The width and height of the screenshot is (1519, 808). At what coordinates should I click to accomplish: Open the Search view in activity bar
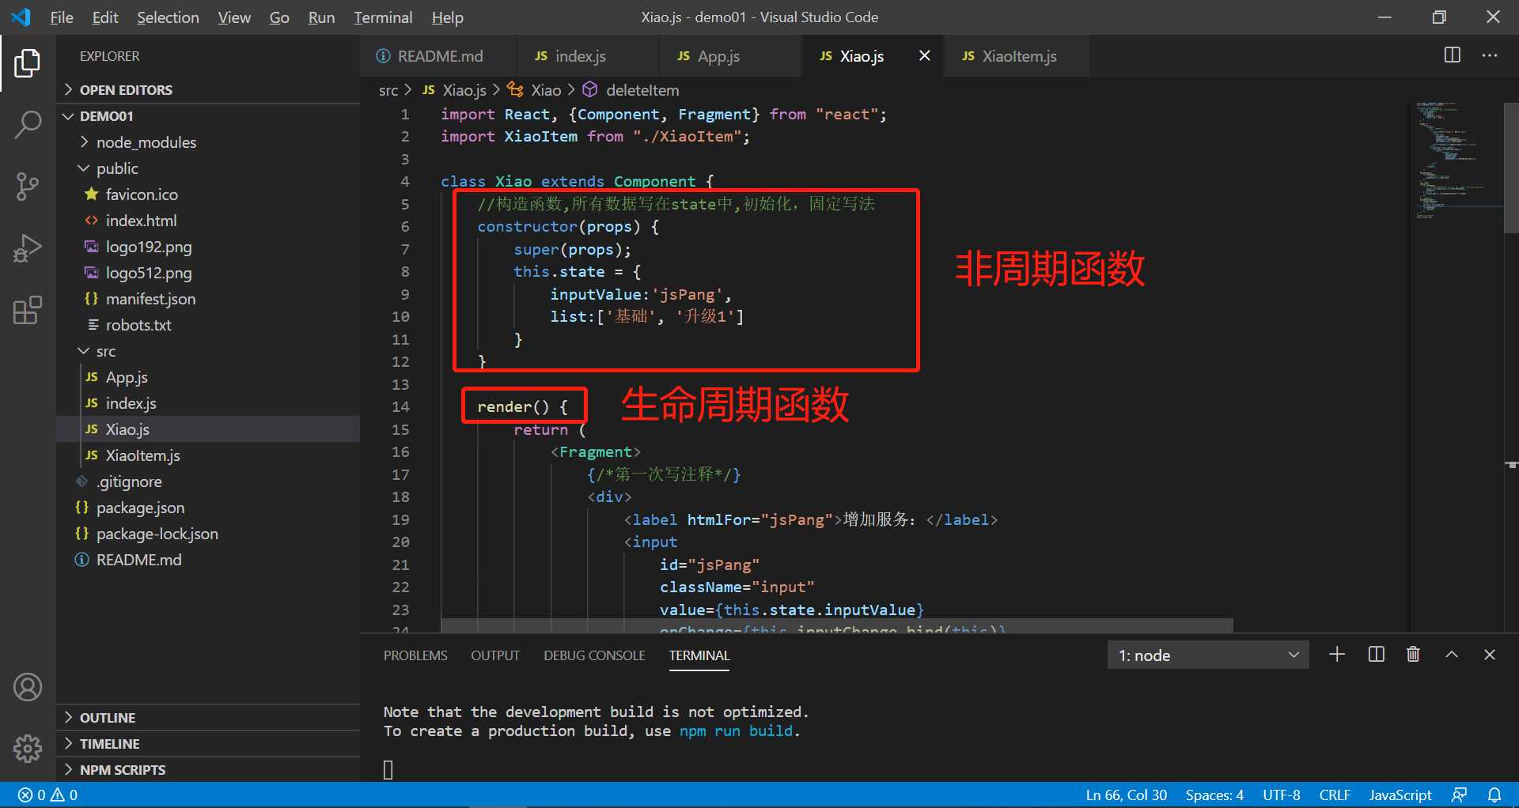click(x=28, y=125)
